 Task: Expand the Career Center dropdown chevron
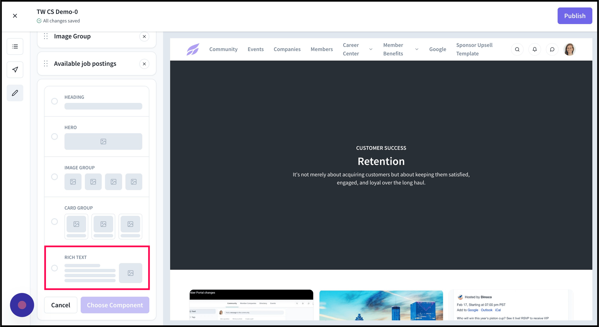371,49
